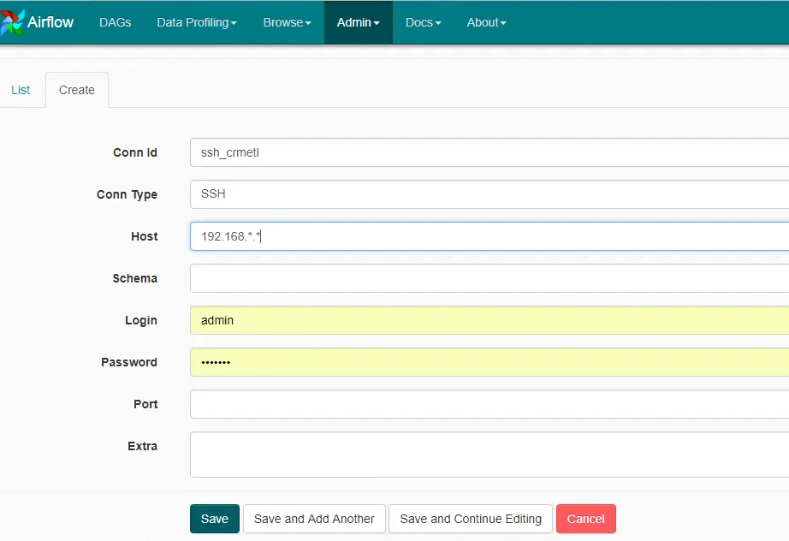This screenshot has width=789, height=541.
Task: Click the Airflow pinwheel logo
Action: tap(13, 22)
